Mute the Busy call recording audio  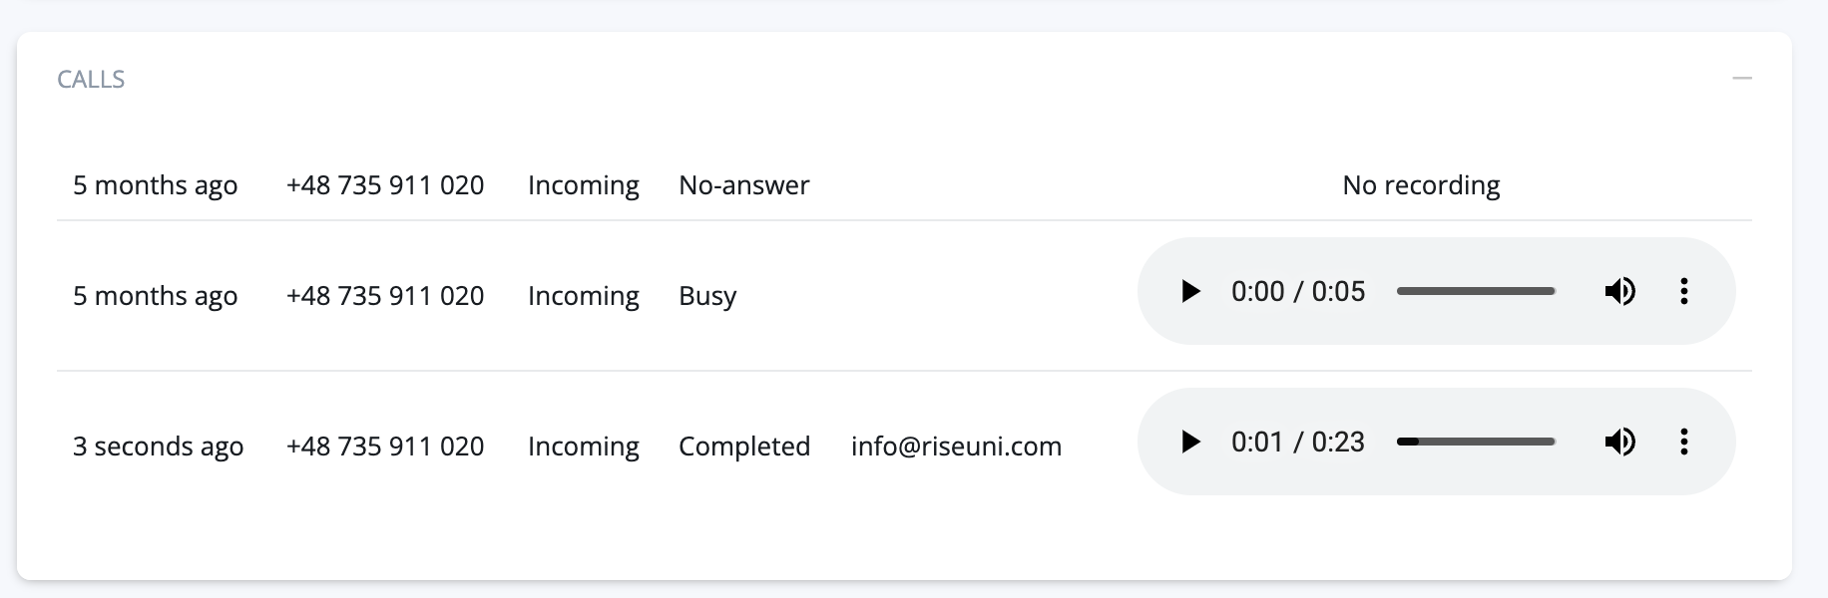click(1619, 292)
